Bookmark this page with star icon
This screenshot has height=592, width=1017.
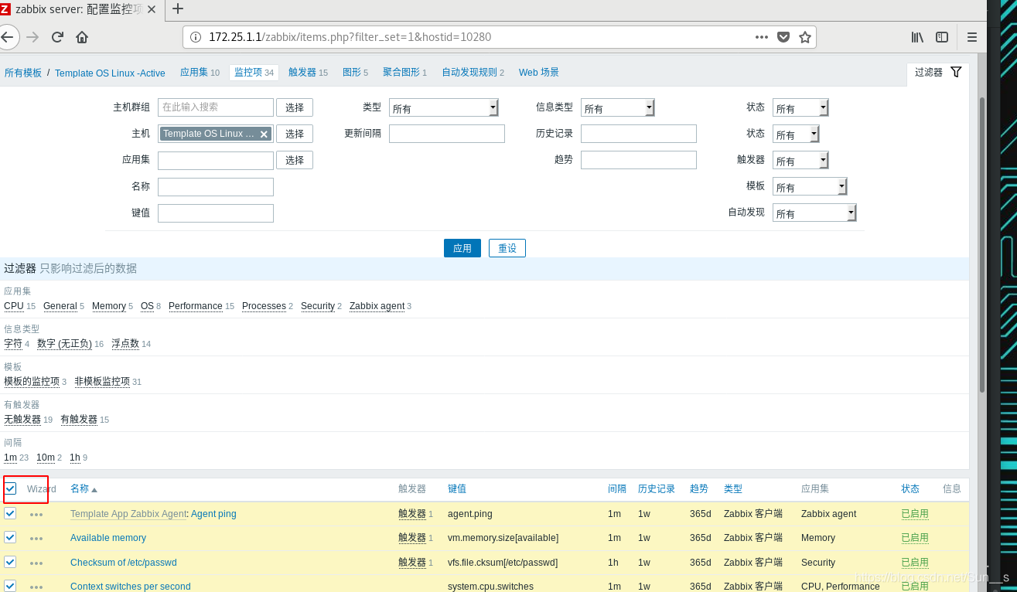(805, 36)
